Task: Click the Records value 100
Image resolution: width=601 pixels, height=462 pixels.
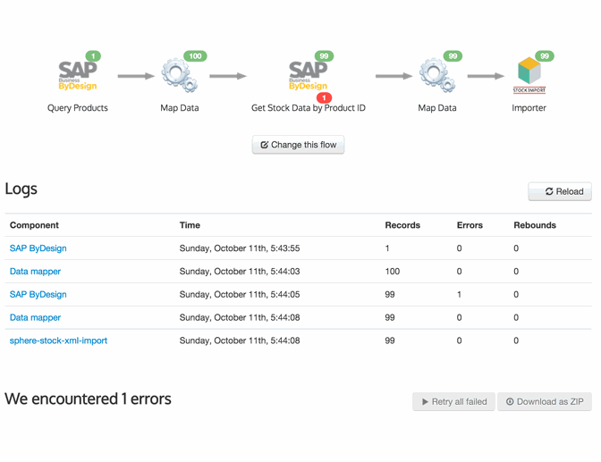Action: 392,272
